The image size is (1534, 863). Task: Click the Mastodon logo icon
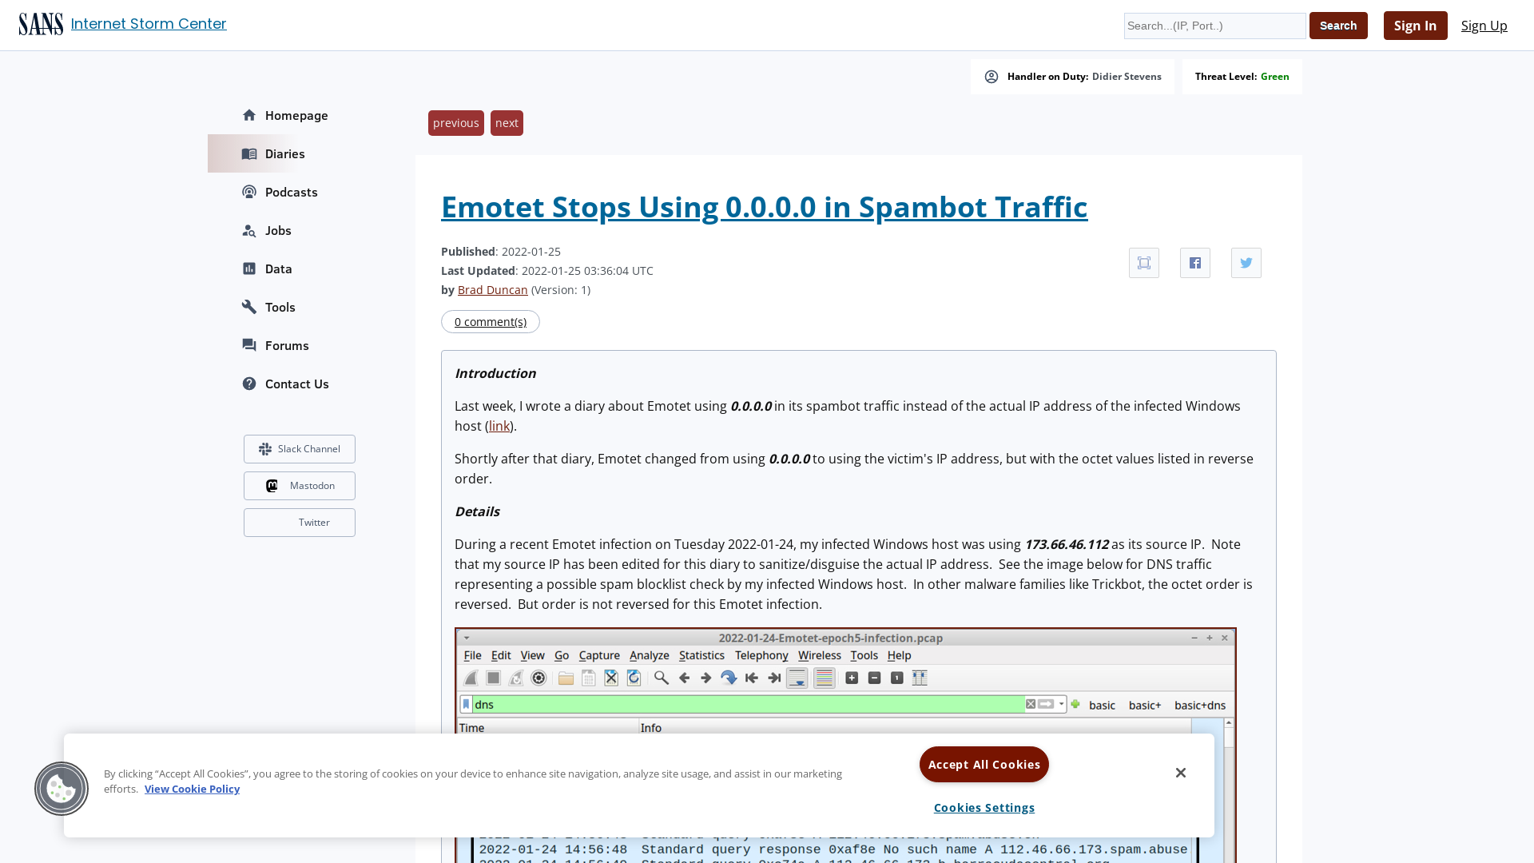click(272, 486)
